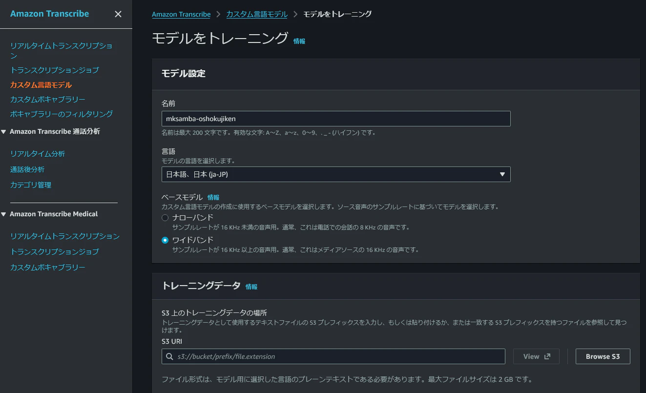Image resolution: width=646 pixels, height=393 pixels.
Task: Select the ナローバンド radio button
Action: (165, 217)
